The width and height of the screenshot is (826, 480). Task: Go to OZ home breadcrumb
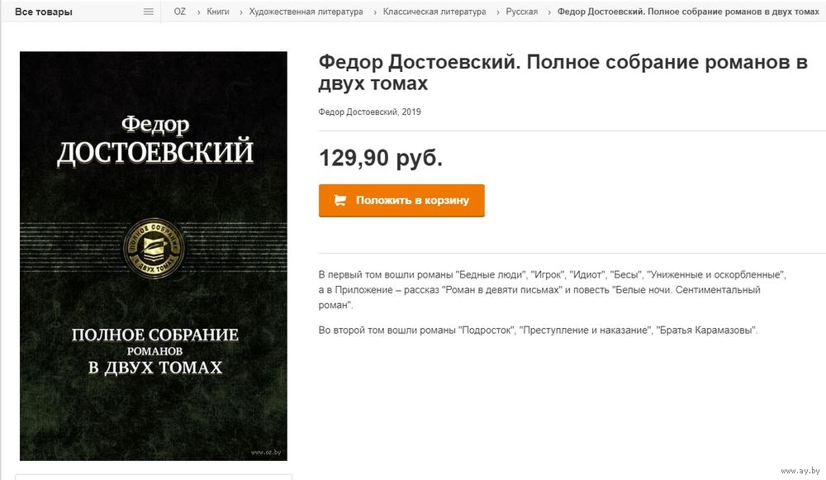click(179, 12)
